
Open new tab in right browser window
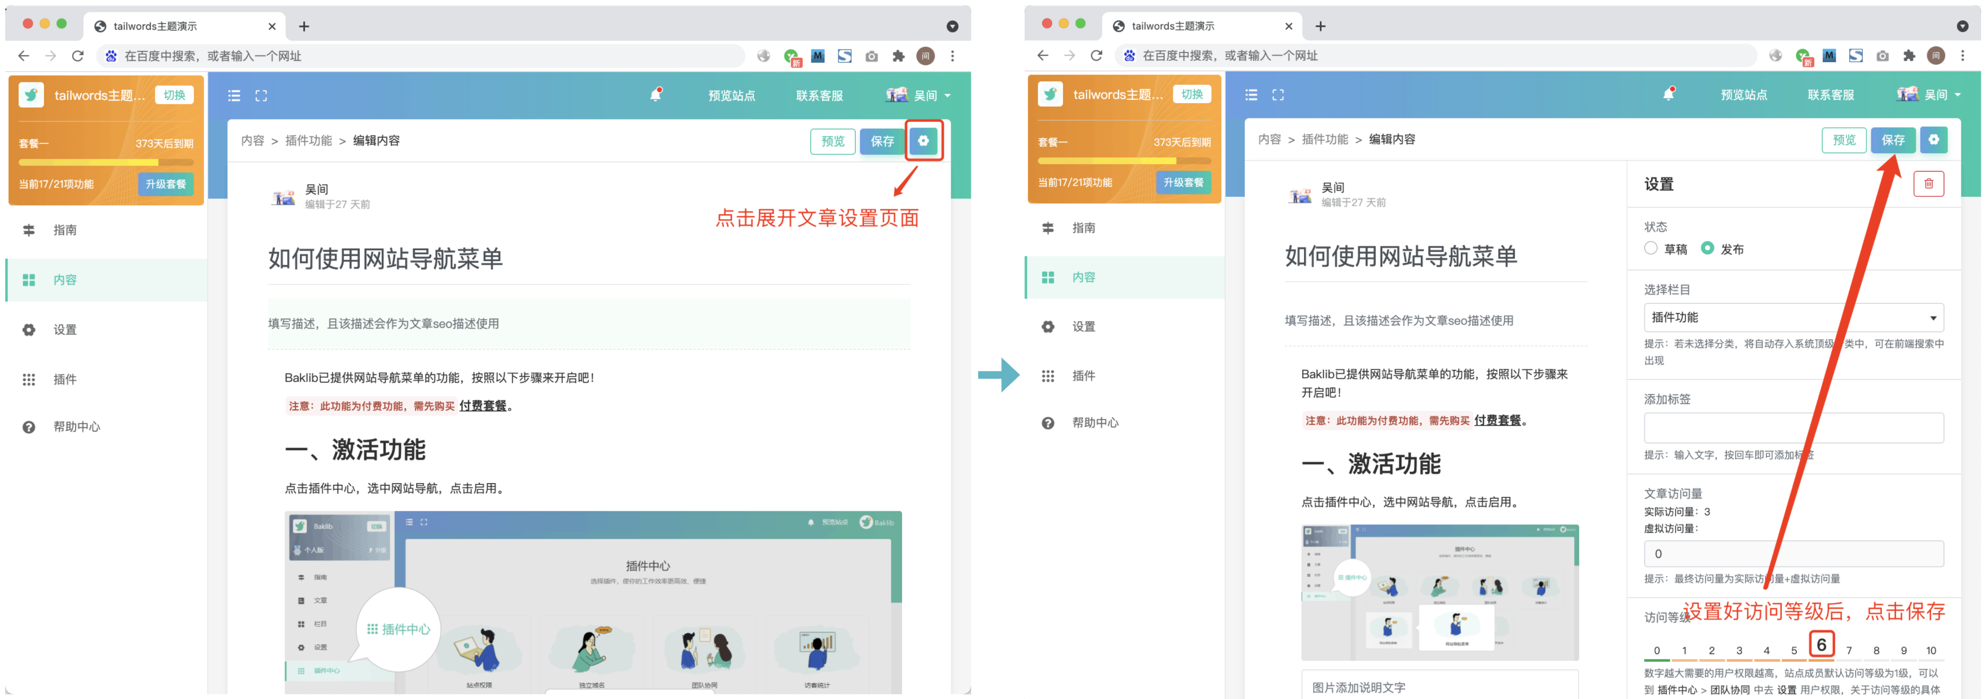(x=1320, y=26)
